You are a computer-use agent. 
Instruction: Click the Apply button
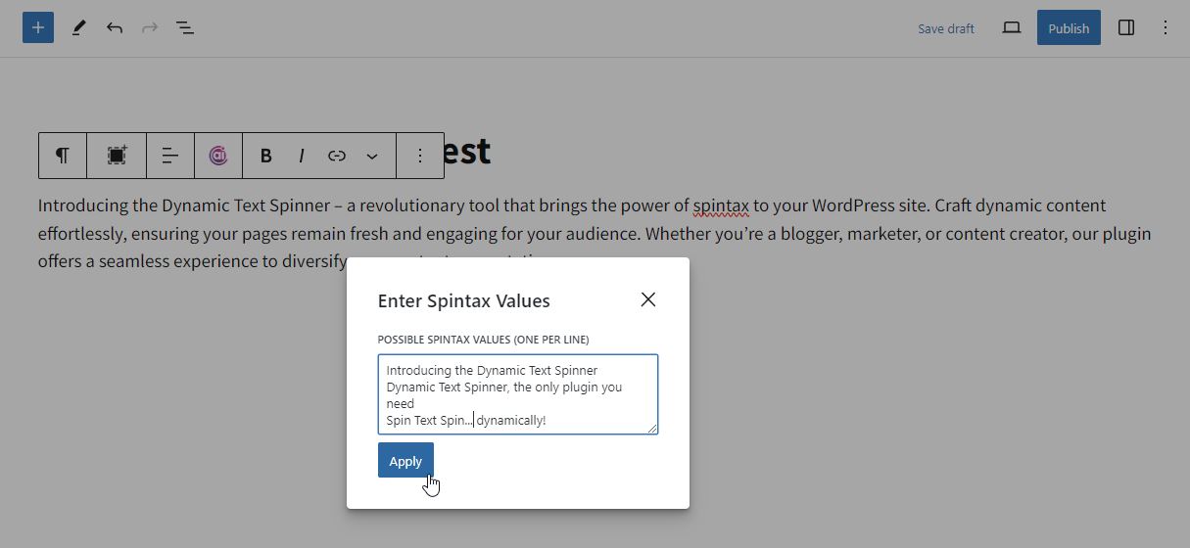tap(405, 461)
